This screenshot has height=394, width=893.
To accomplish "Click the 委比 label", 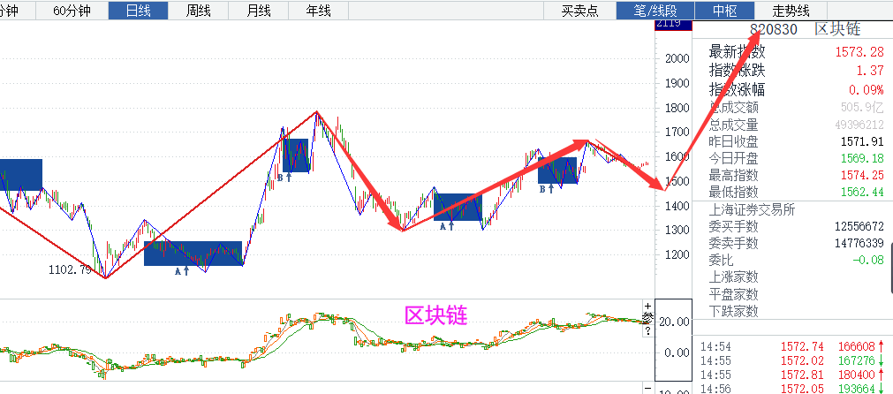I will (721, 261).
